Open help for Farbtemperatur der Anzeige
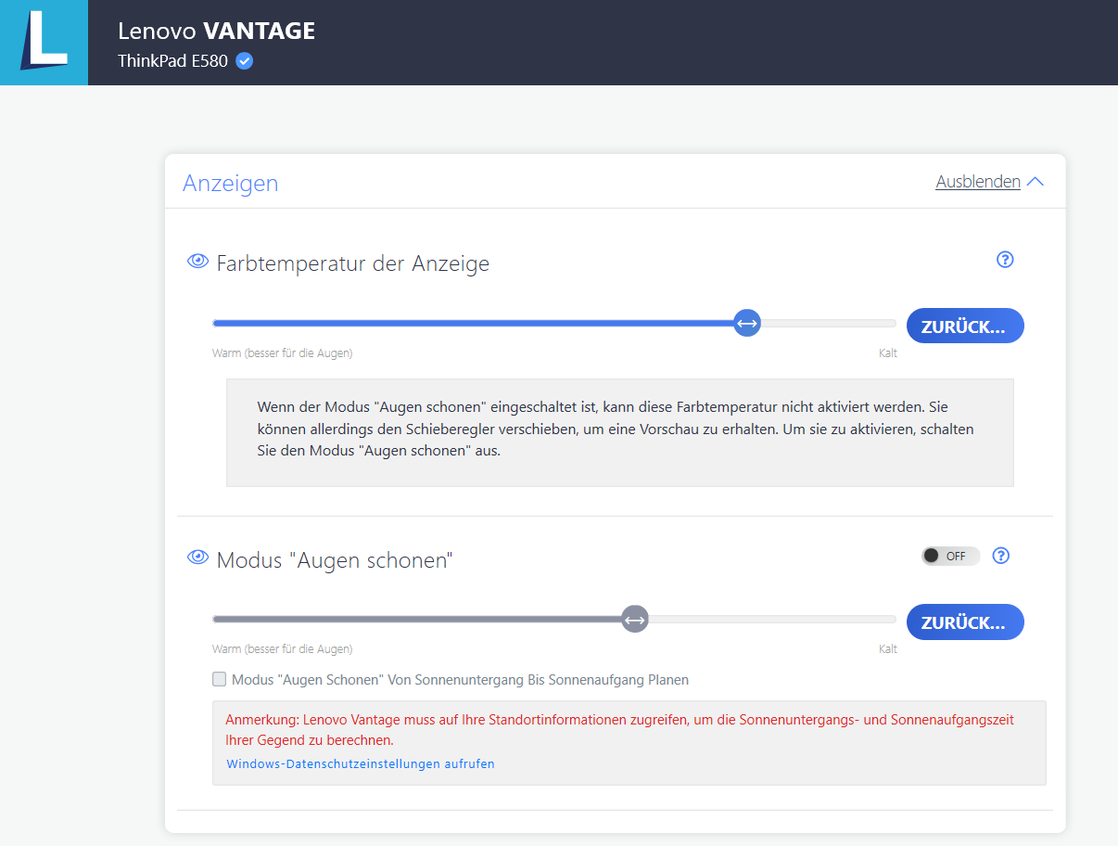Viewport: 1118px width, 846px height. 1005,260
